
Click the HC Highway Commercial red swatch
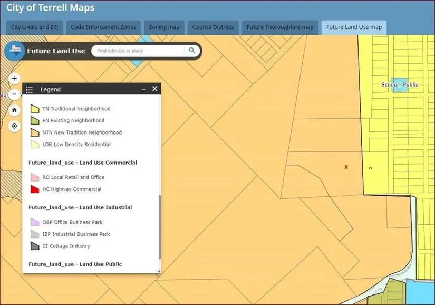click(35, 189)
